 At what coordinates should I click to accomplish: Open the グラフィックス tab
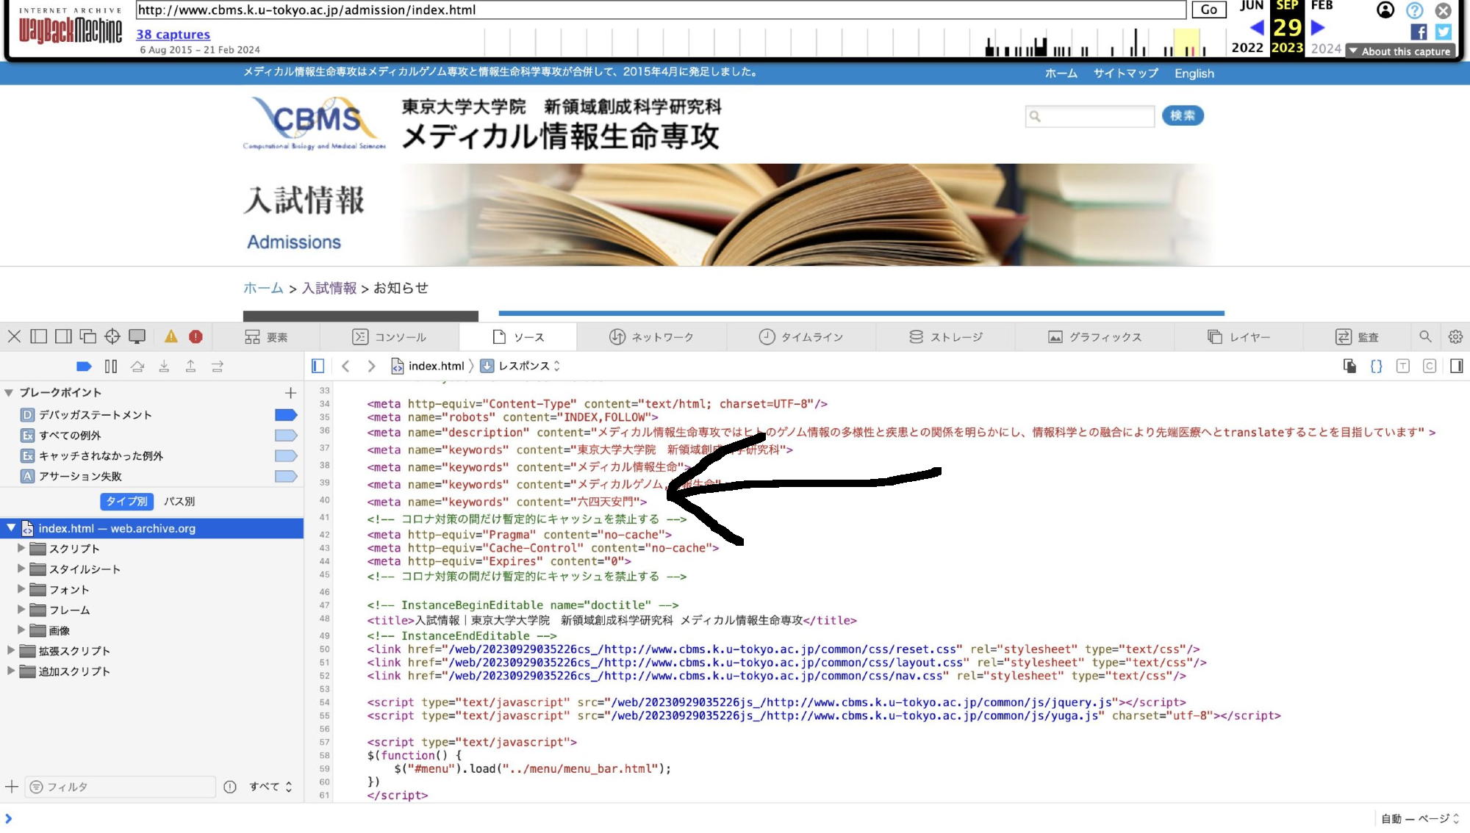pyautogui.click(x=1095, y=337)
